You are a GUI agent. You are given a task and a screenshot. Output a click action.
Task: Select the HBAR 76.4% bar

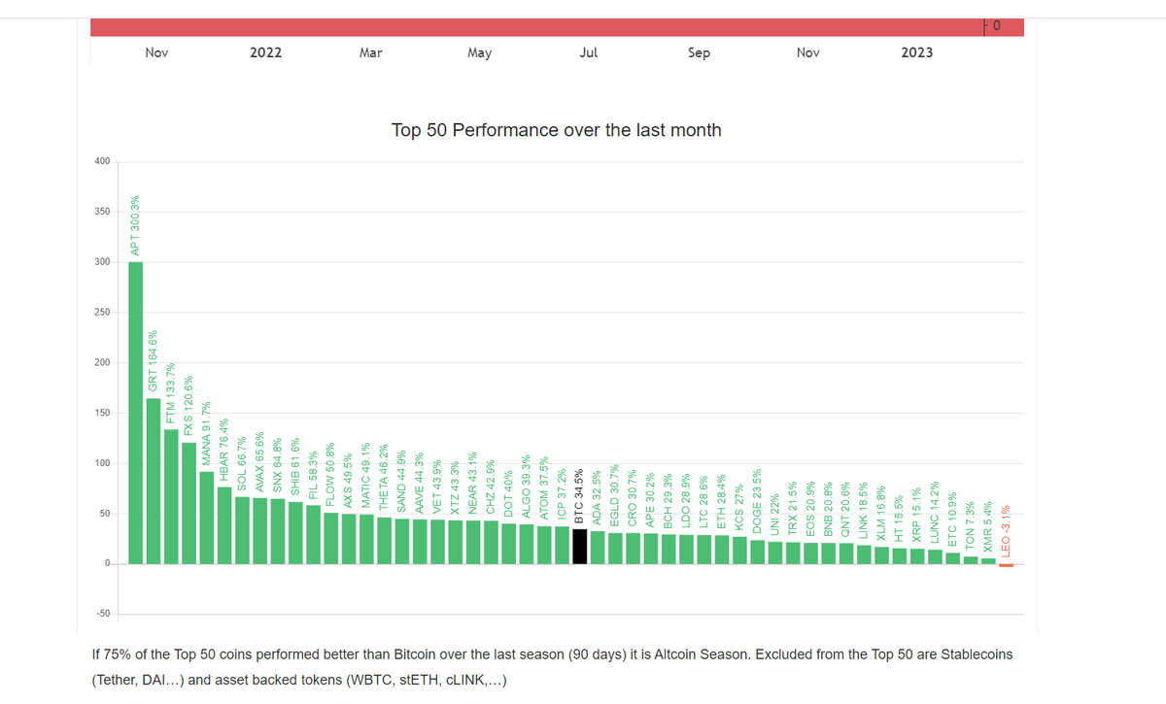point(224,525)
